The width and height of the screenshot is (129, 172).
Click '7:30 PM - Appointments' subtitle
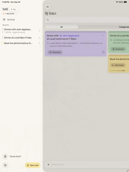[15, 32]
